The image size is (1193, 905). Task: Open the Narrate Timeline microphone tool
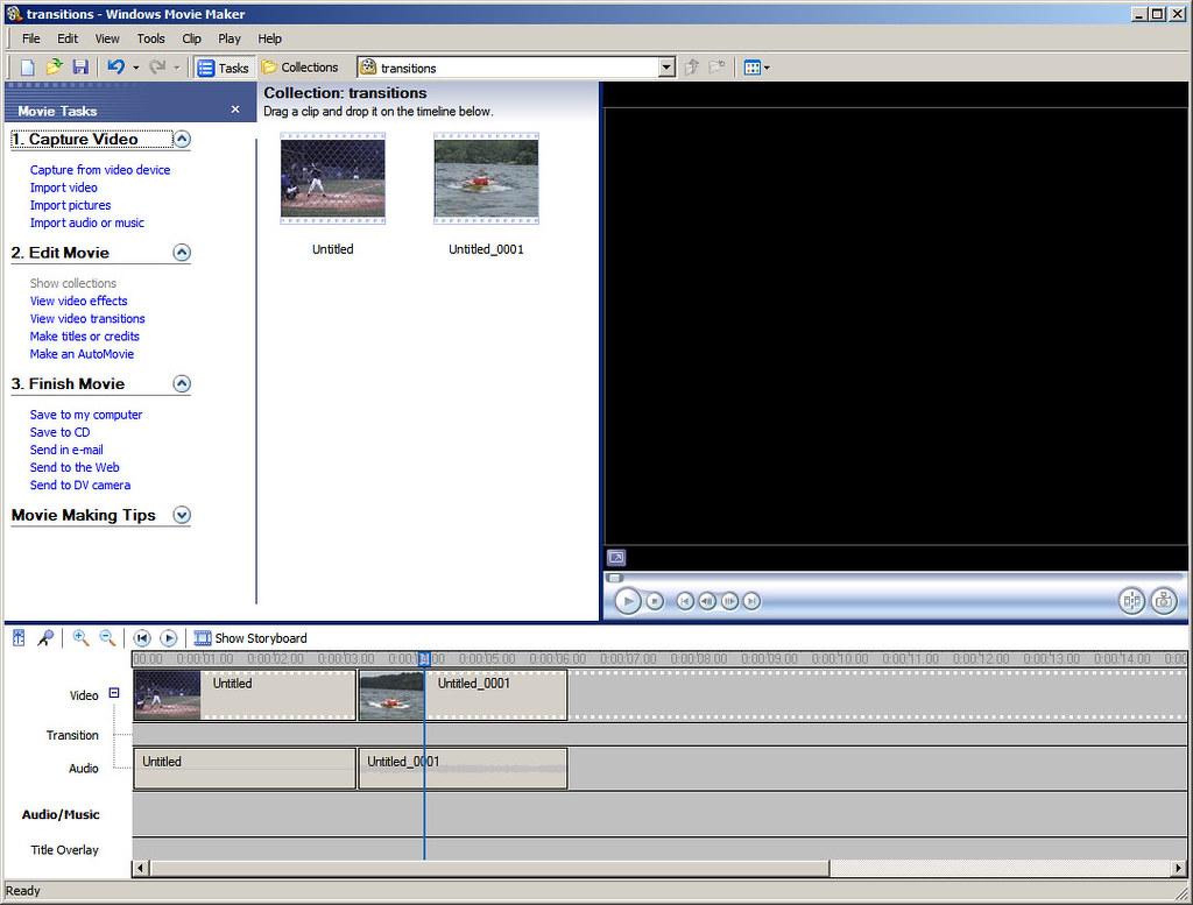click(46, 638)
